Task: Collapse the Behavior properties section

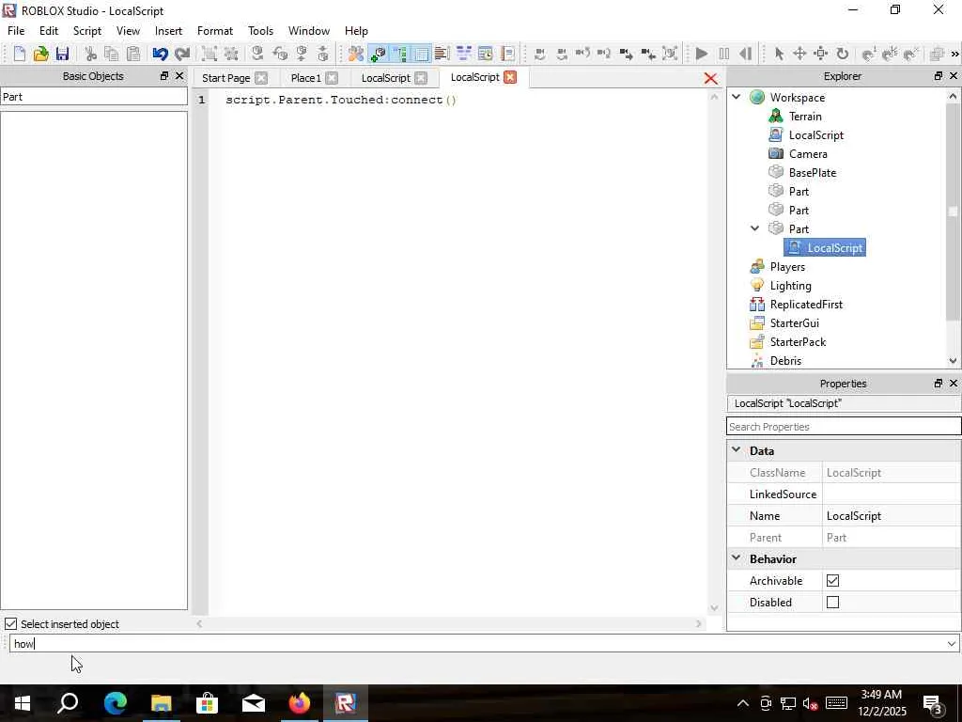Action: point(737,558)
